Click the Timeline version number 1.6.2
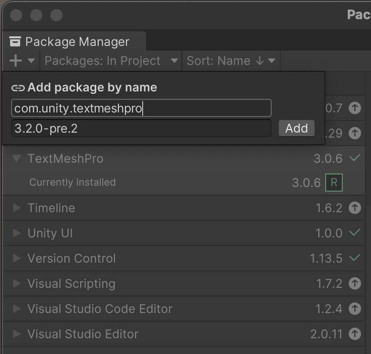Screen dimensions: 371x354 [x=329, y=208]
